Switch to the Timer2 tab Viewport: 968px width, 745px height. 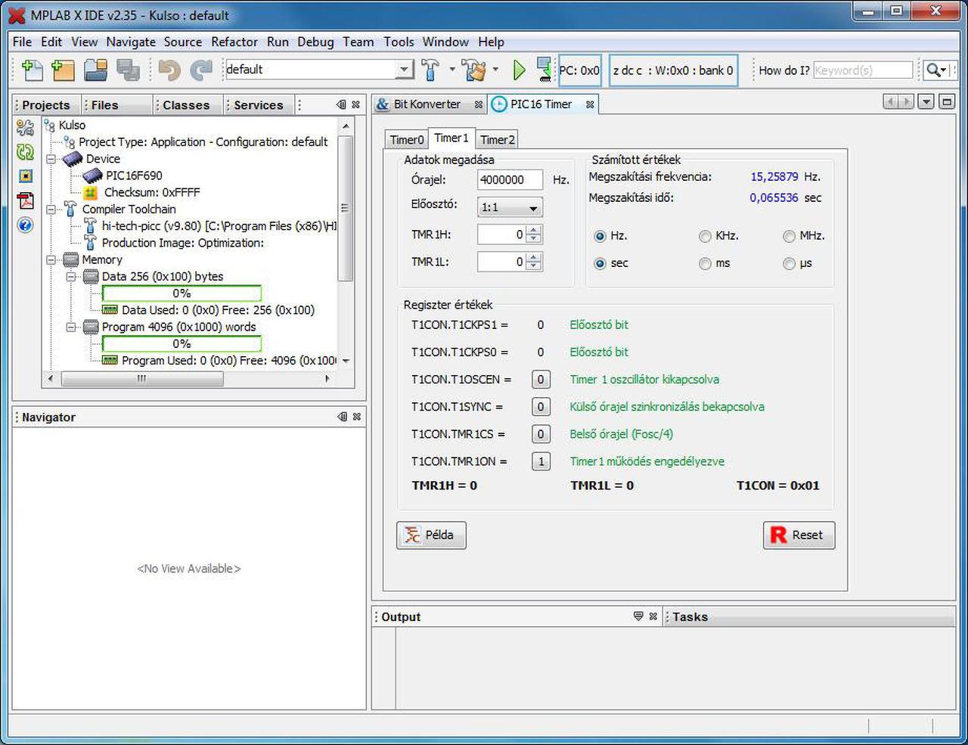(x=498, y=139)
